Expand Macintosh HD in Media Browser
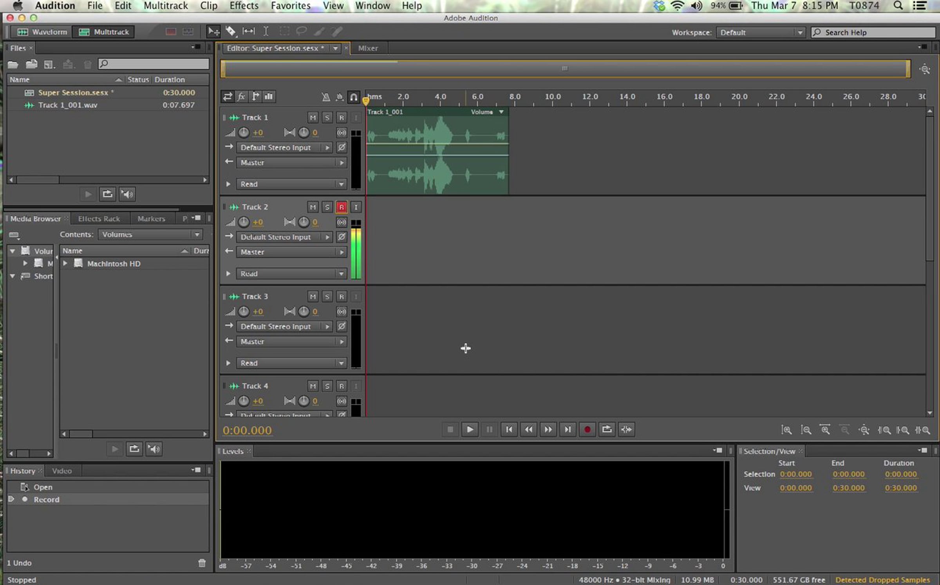This screenshot has width=940, height=585. click(x=65, y=263)
